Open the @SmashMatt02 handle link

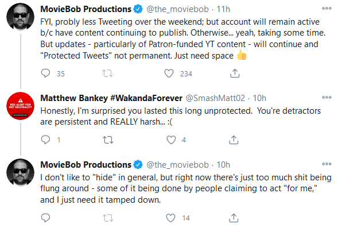click(x=215, y=98)
